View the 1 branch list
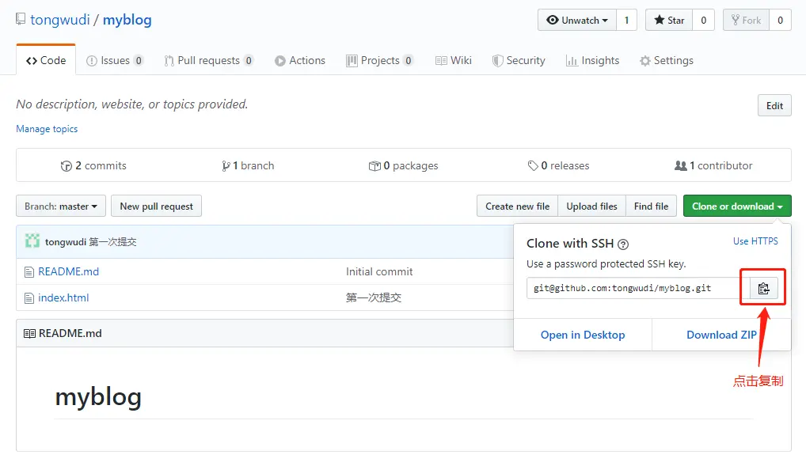The image size is (806, 466). coord(248,166)
